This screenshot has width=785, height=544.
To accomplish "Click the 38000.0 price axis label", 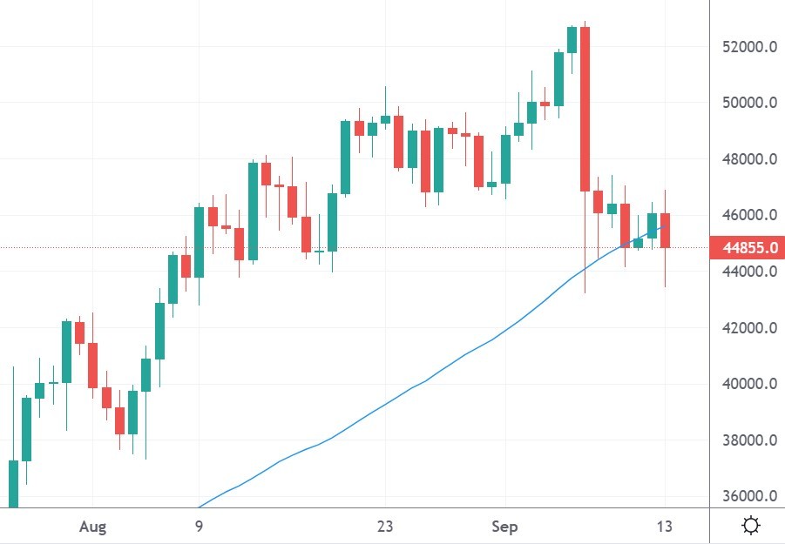I will point(747,440).
